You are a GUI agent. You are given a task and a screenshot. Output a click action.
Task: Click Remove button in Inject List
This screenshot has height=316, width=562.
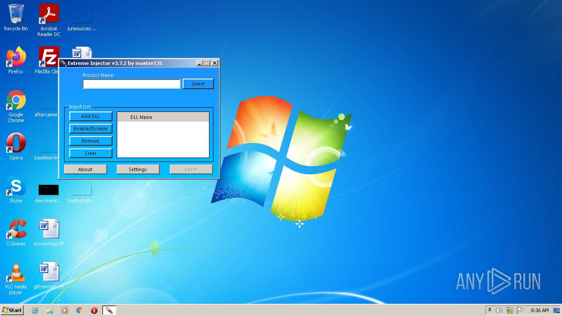pyautogui.click(x=90, y=141)
